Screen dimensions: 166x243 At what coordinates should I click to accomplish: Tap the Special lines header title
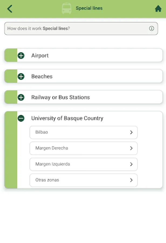[x=89, y=8]
